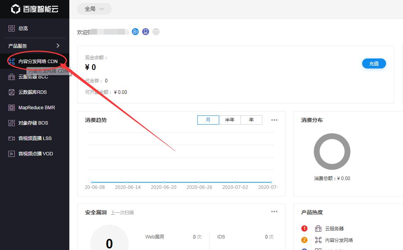
Task: Click the gray email envelope icon
Action: 156,32
